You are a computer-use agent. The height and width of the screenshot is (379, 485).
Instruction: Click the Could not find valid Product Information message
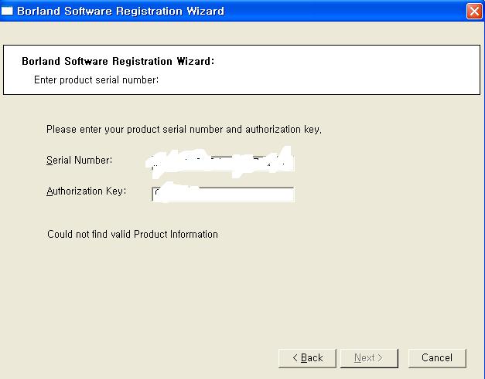(132, 234)
